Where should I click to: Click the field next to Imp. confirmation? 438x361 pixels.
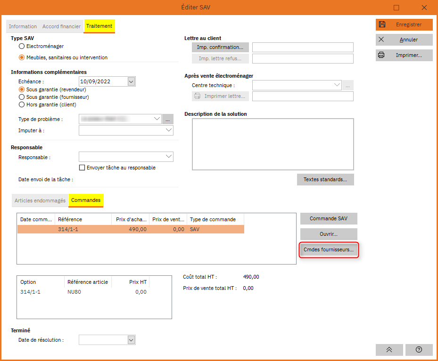[303, 48]
